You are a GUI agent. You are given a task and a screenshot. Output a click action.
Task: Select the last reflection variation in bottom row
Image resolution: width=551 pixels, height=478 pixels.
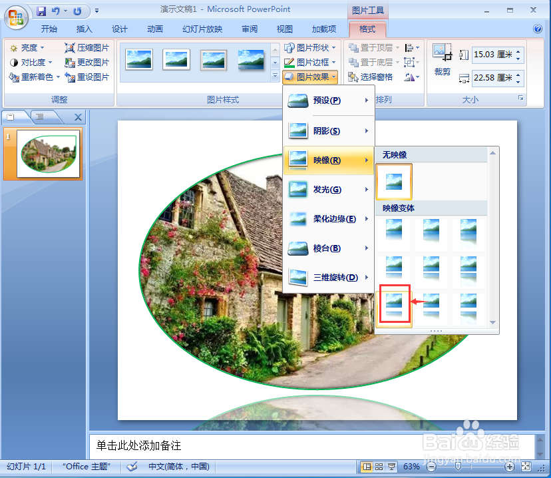(468, 308)
